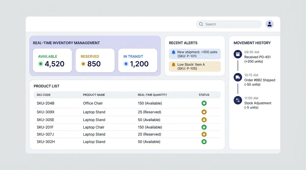
Task: Expand the AVAILABLE stat card
Action: [52, 60]
